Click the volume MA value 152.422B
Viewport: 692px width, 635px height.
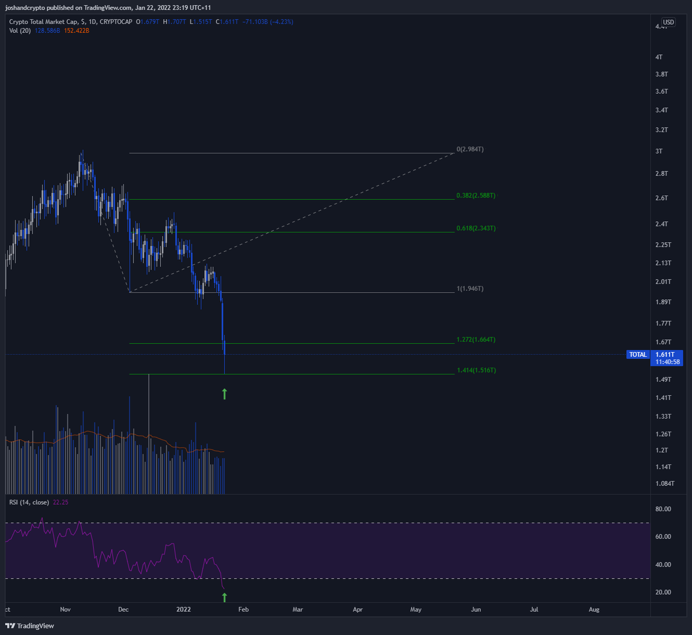point(78,31)
